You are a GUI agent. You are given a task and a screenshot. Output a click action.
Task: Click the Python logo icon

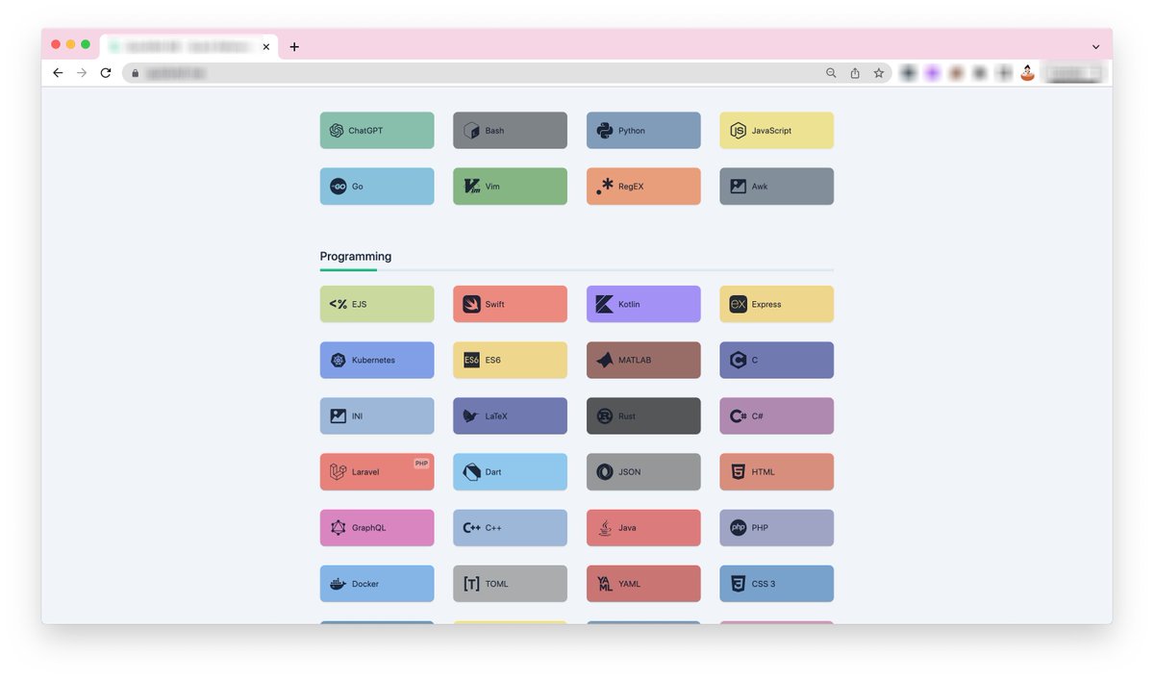click(x=605, y=131)
